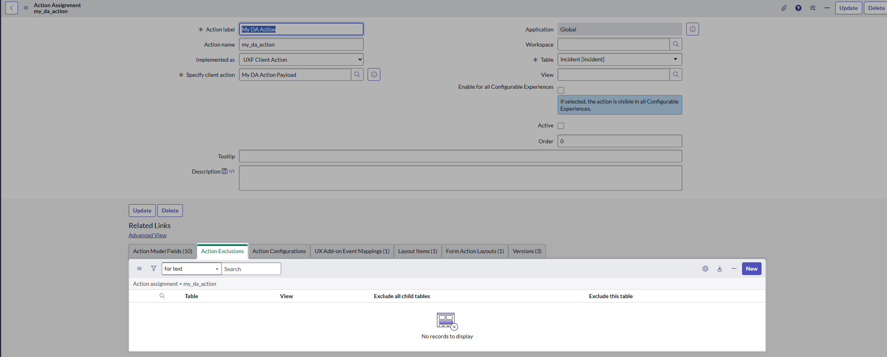
Task: Open the Advanced View link
Action: 147,235
